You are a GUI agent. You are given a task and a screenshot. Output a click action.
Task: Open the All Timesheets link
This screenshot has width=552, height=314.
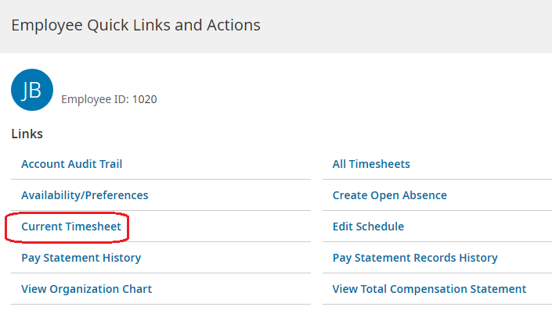pos(371,164)
